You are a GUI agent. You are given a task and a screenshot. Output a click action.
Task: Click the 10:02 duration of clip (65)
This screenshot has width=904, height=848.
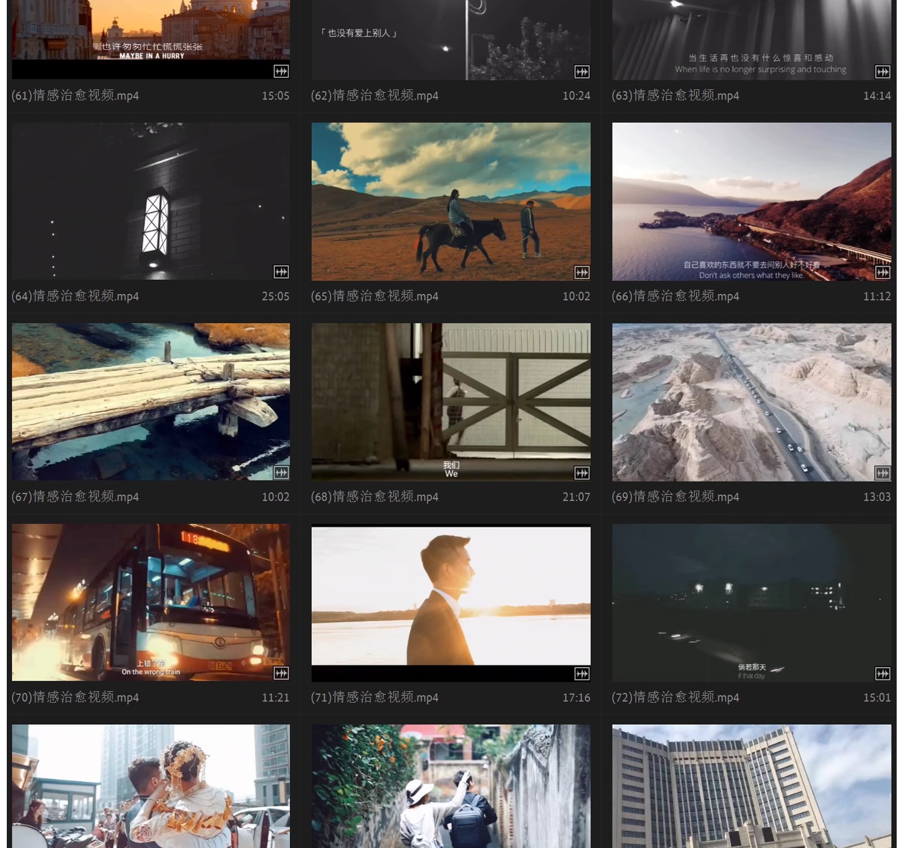(576, 297)
